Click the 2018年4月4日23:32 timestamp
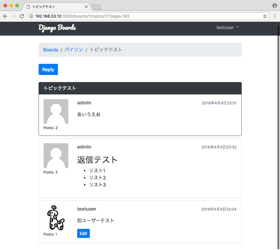The width and height of the screenshot is (280, 250). (219, 147)
